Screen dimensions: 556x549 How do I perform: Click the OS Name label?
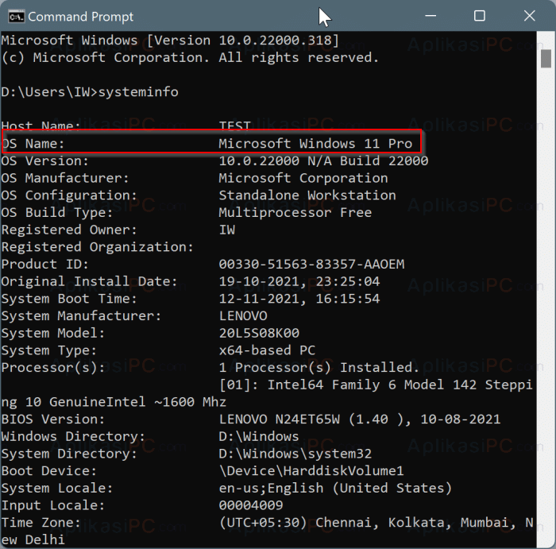[33, 144]
